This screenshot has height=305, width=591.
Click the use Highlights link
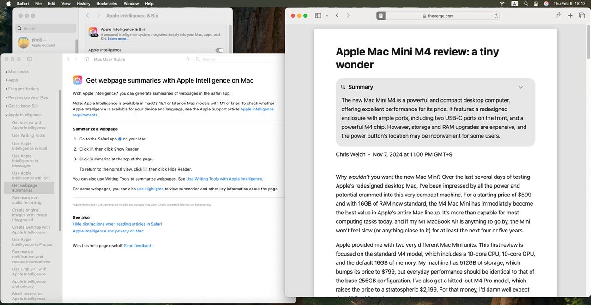pyautogui.click(x=150, y=189)
